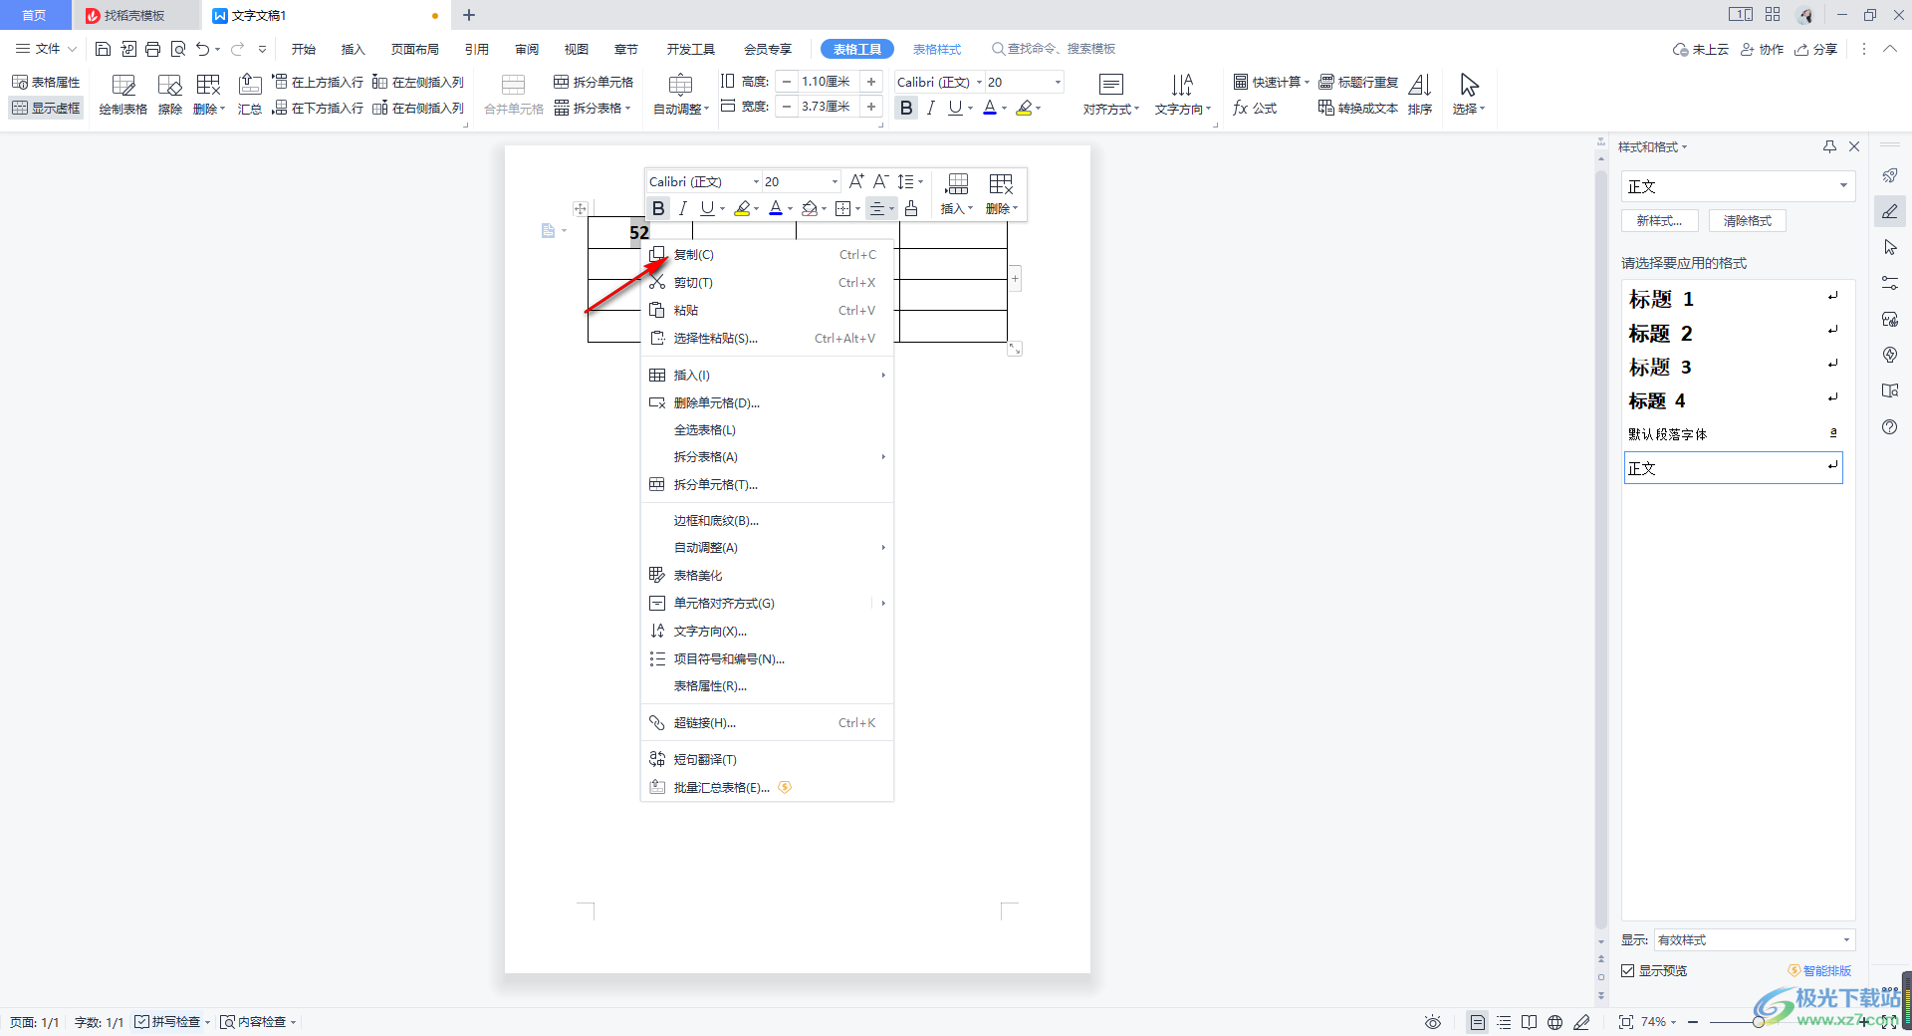Click Insert Column Left icon
1912x1036 pixels.
(x=418, y=82)
